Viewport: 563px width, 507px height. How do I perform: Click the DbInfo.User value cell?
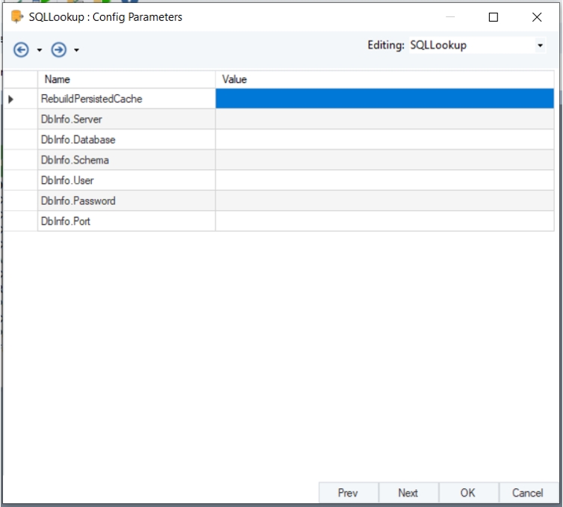(385, 180)
